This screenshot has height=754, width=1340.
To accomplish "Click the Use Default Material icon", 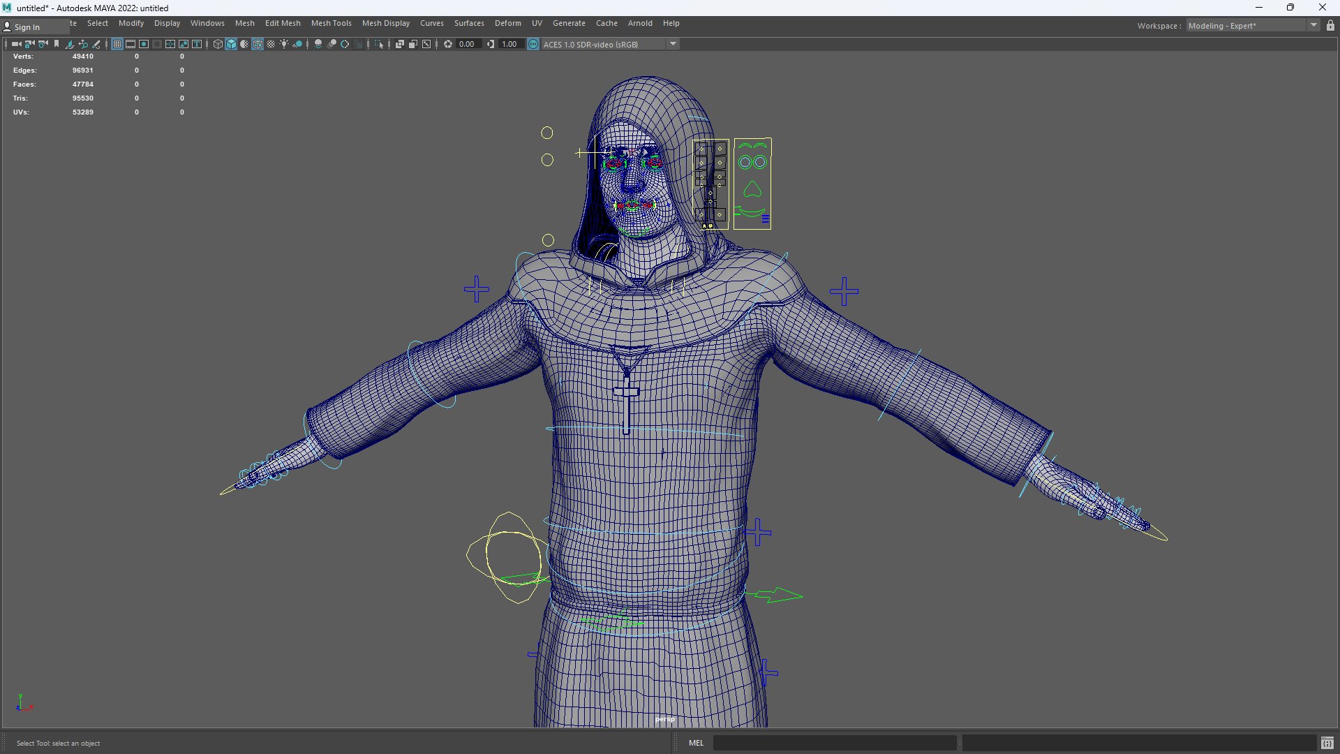I will [x=244, y=44].
